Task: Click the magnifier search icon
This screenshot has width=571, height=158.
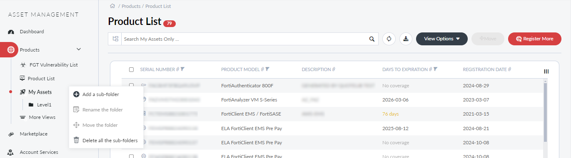Action: point(372,39)
